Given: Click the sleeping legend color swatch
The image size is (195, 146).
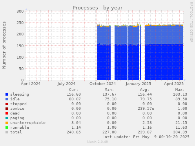Looking at the screenshot, I should pyautogui.click(x=7, y=94).
